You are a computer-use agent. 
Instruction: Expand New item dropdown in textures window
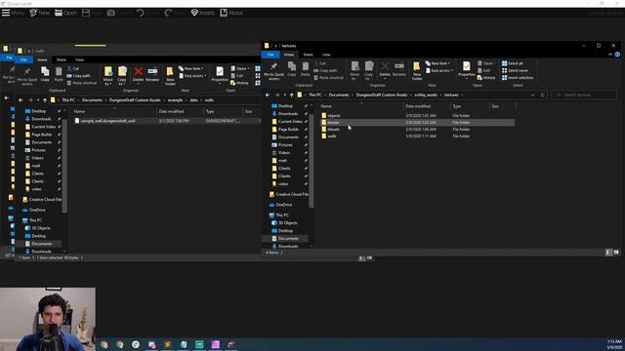pyautogui.click(x=437, y=63)
